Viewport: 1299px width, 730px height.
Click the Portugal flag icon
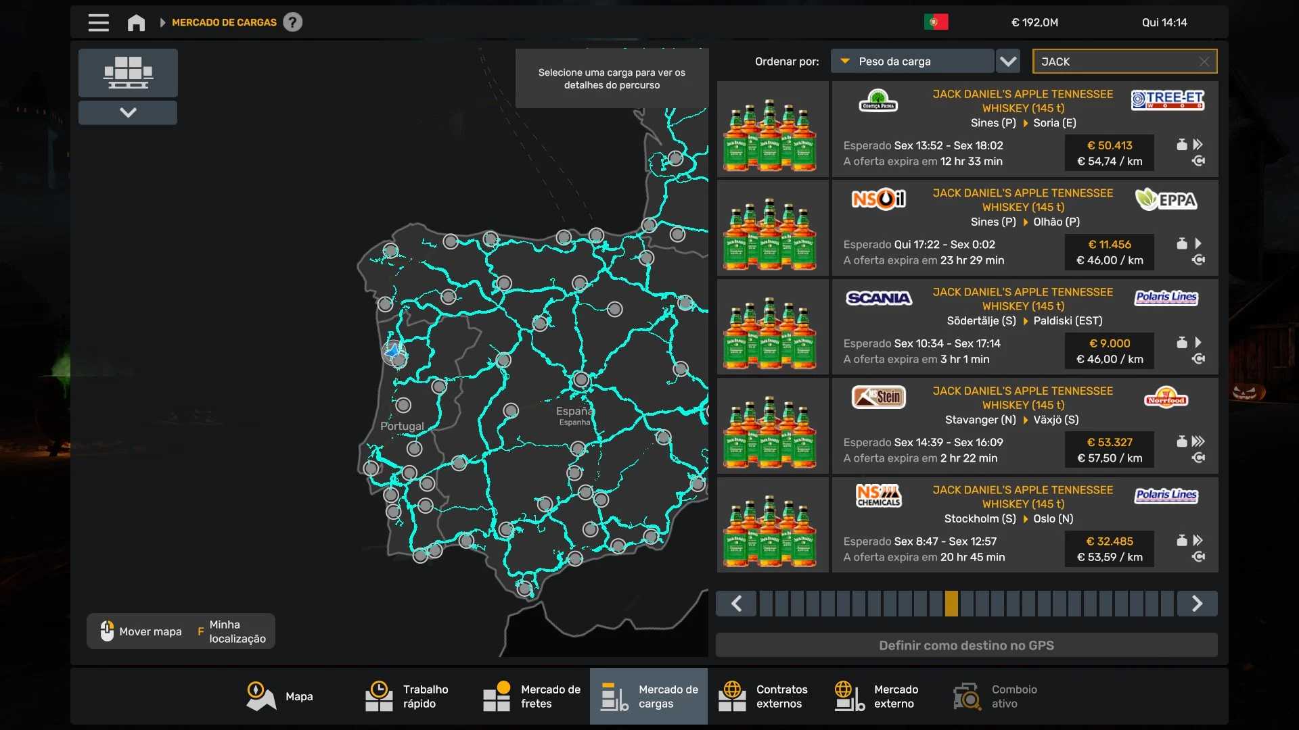936,22
